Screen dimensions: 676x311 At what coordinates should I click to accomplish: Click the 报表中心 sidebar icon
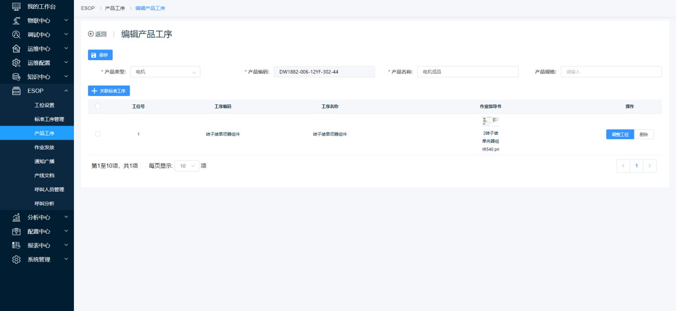16,246
